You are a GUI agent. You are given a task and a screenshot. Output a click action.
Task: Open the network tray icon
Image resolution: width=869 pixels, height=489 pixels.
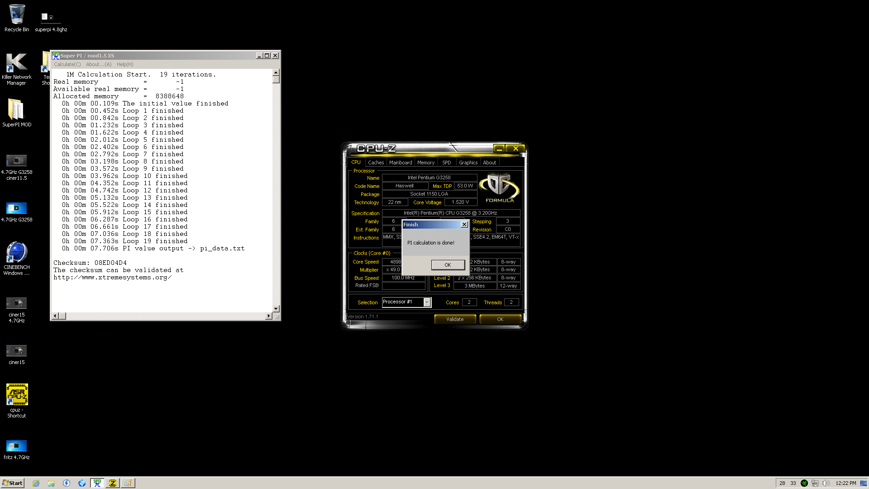pyautogui.click(x=815, y=483)
